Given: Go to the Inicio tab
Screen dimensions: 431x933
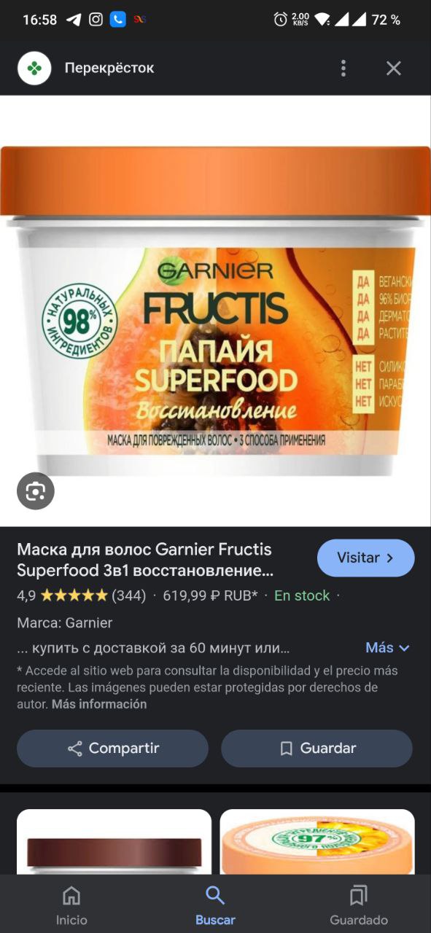Looking at the screenshot, I should [x=71, y=905].
